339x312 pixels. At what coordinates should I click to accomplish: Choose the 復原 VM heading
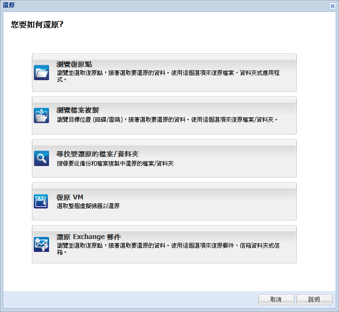tap(70, 197)
